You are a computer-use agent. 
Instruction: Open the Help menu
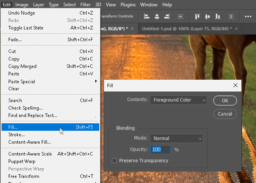click(x=167, y=5)
